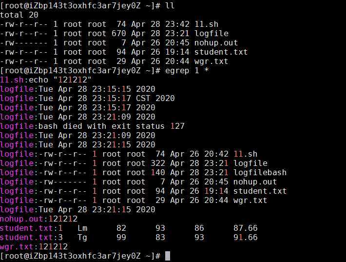This screenshot has height=262, width=346.
Task: Select 11.sh filename in the ll listing
Action: point(206,24)
